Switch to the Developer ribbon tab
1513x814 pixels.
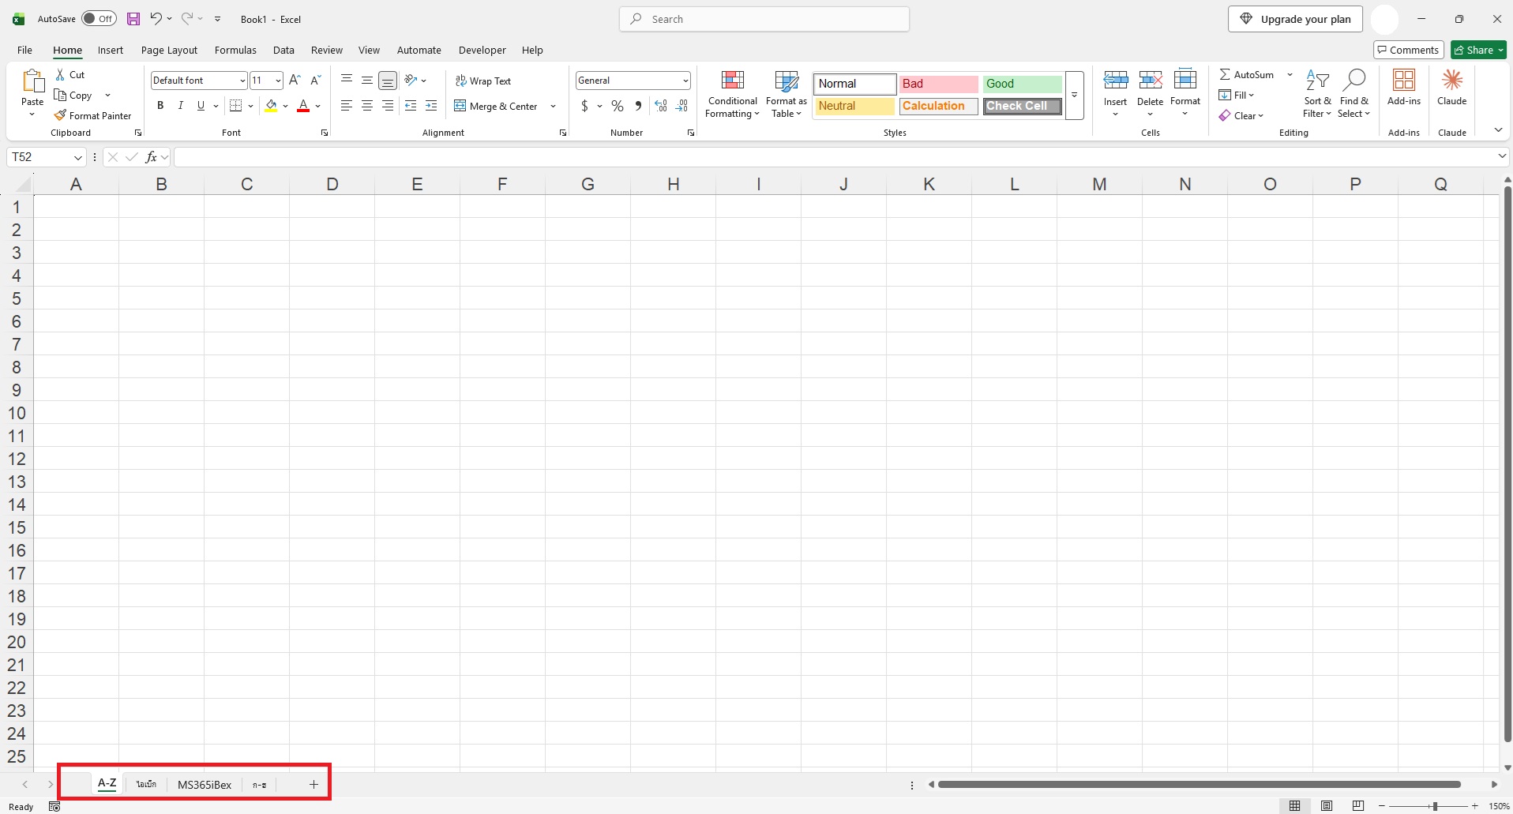(482, 50)
